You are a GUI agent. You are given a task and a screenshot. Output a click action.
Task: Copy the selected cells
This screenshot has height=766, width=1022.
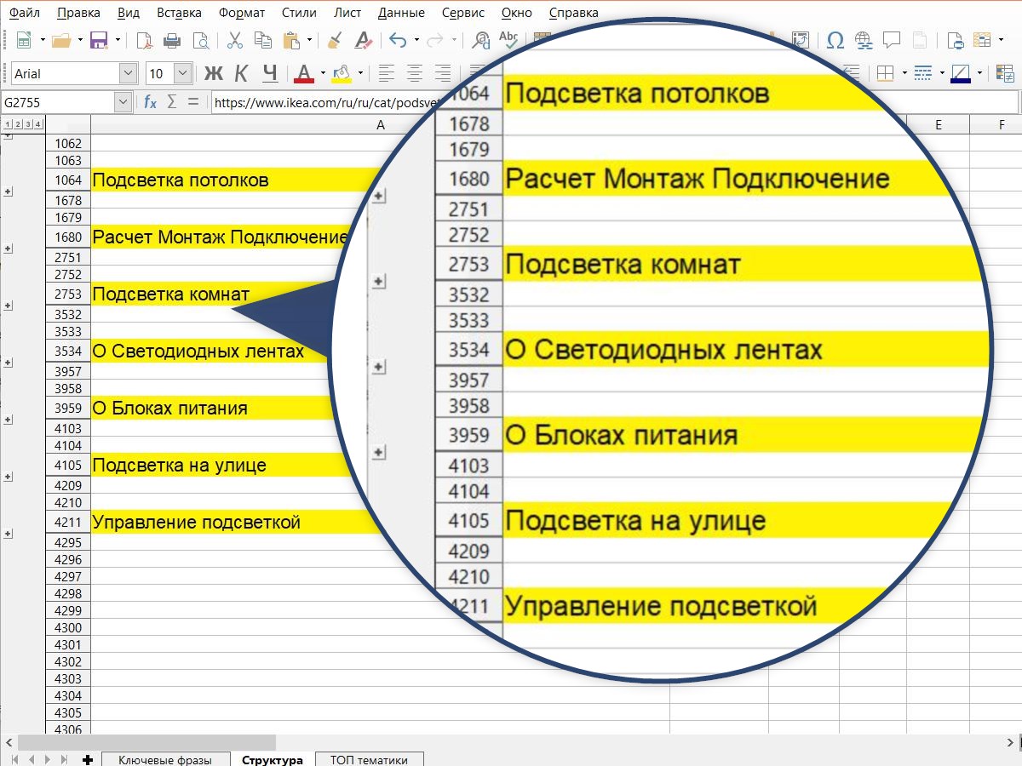[x=263, y=40]
